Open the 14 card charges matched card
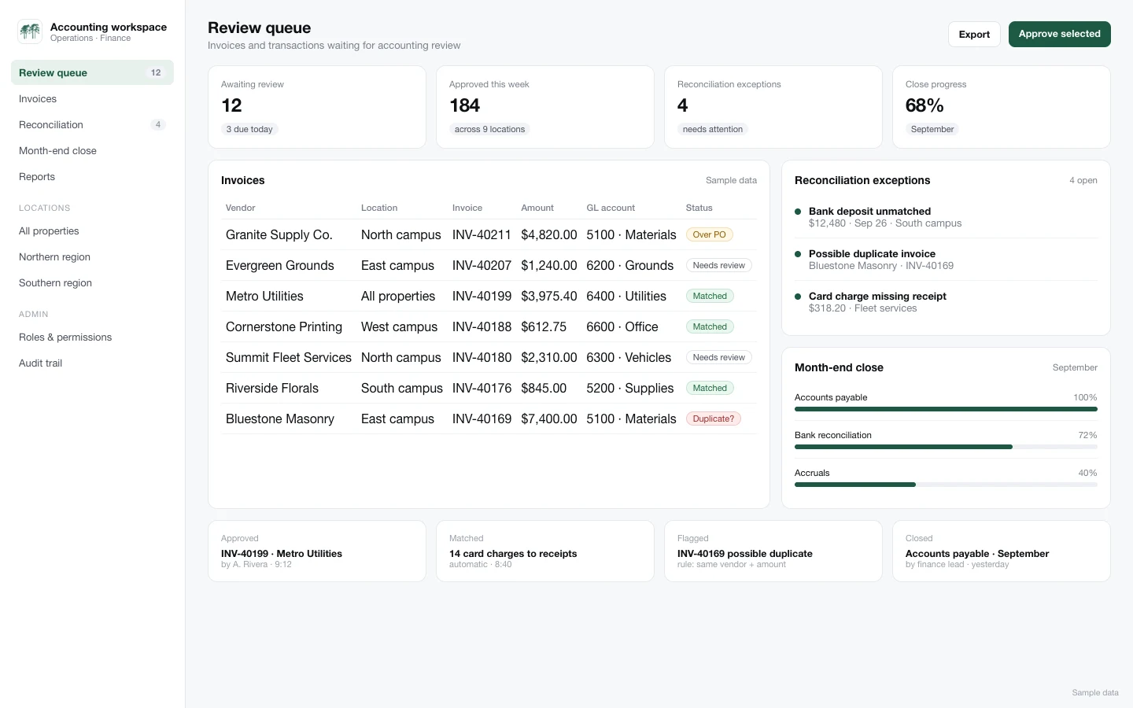 (x=545, y=551)
